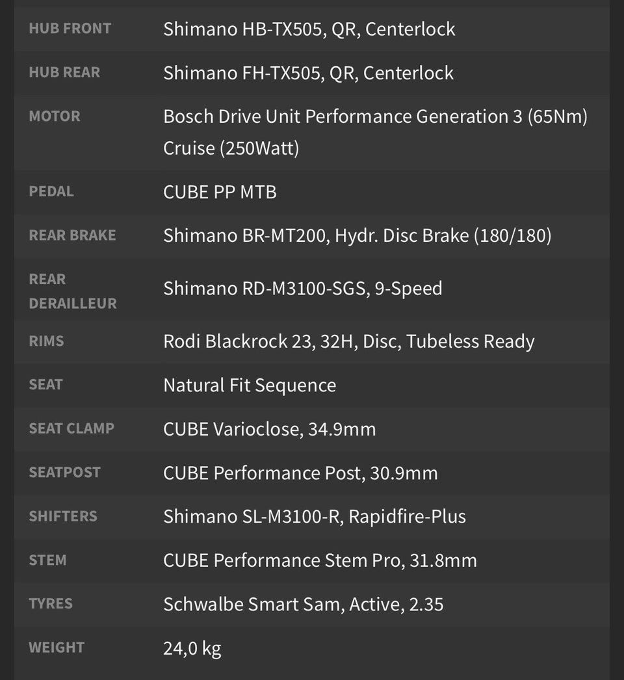This screenshot has width=624, height=680.
Task: Click the CUBE Varioclose seat clamp text
Action: [x=269, y=429]
